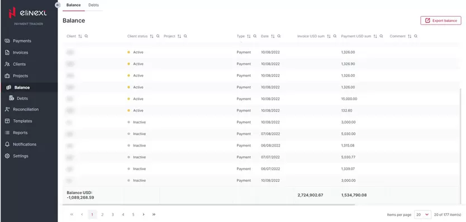Search the Invoice USD sum column

click(335, 36)
